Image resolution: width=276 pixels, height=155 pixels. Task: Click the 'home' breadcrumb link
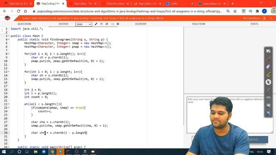pyautogui.click(x=25, y=18)
